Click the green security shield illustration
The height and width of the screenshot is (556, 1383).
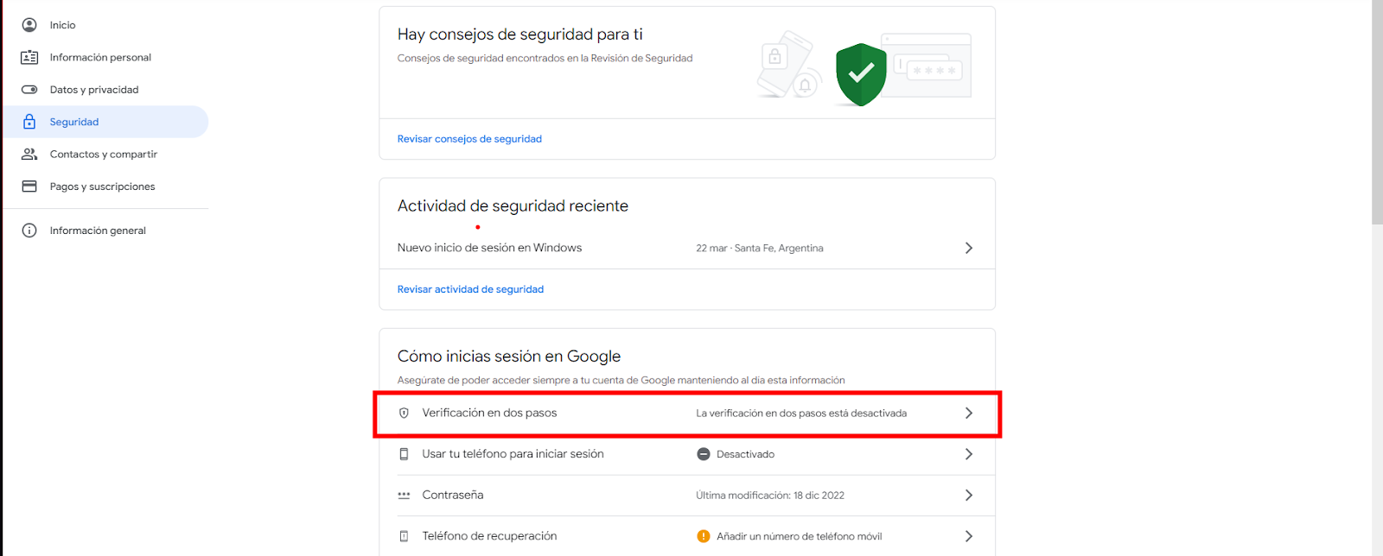click(861, 74)
